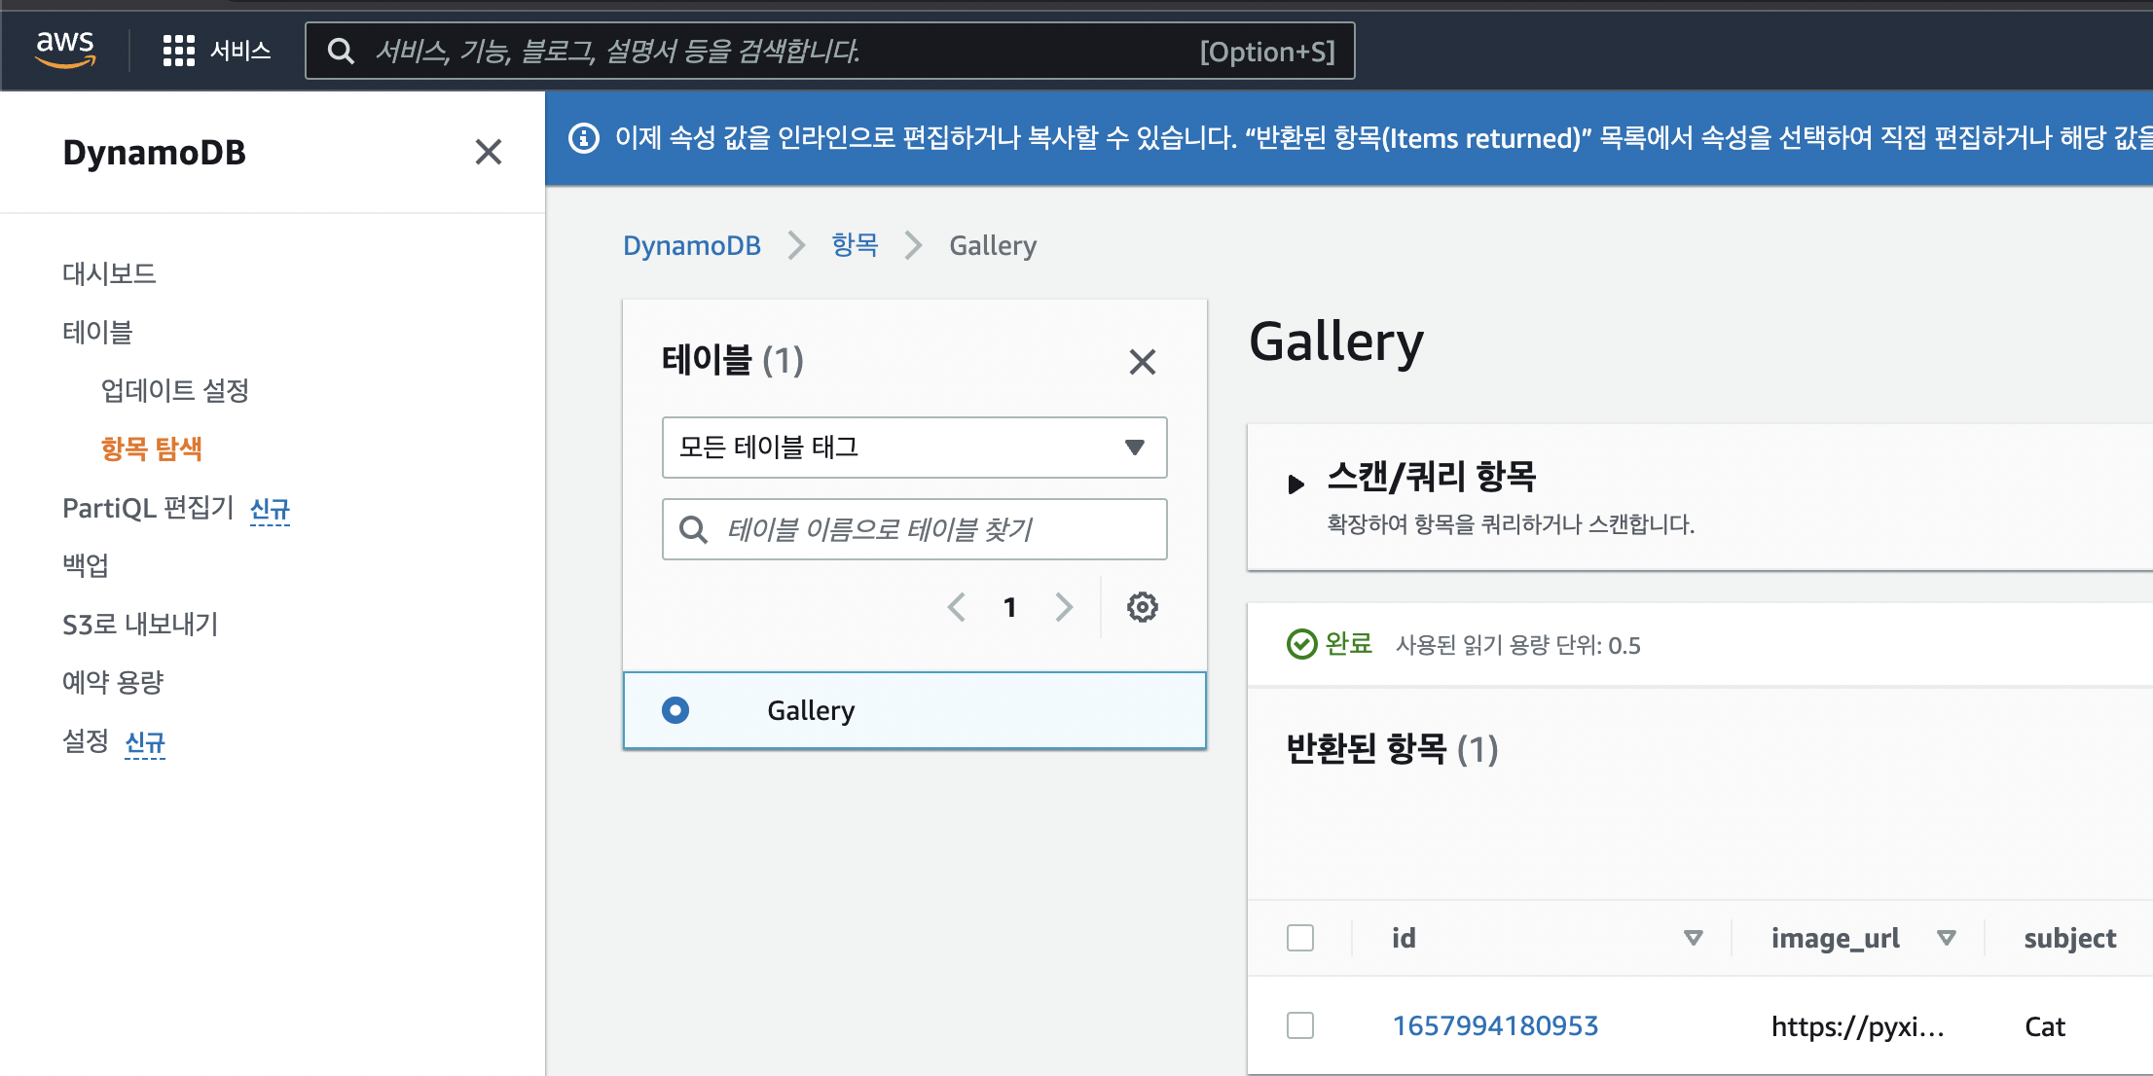
Task: Select 항목 탐색 in the sidebar
Action: (x=152, y=448)
